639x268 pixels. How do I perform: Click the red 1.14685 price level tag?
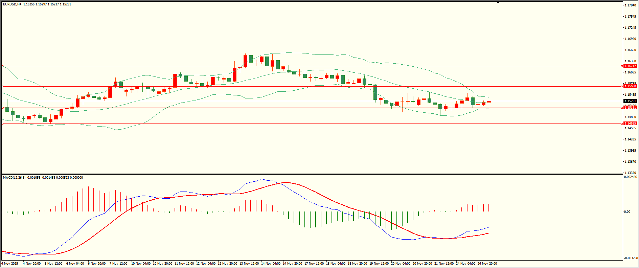pos(630,124)
